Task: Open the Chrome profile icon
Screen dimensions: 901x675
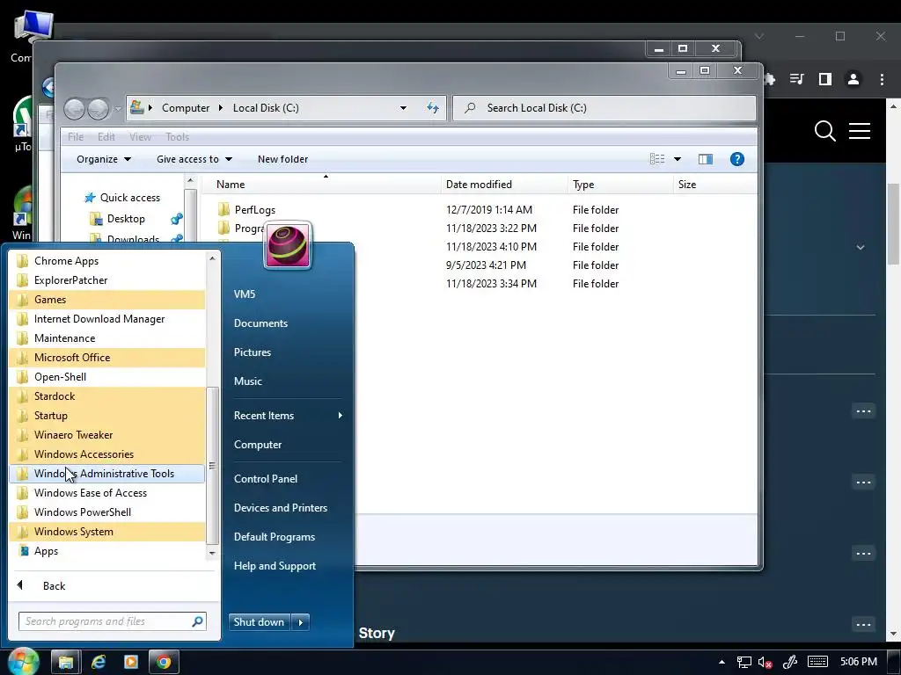Action: point(853,79)
